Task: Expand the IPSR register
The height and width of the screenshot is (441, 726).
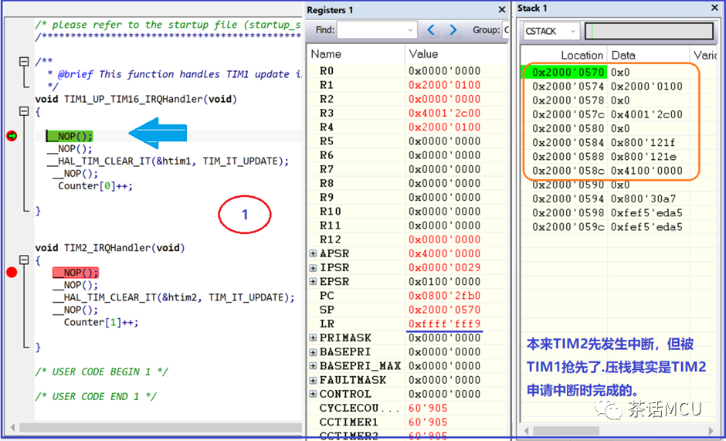Action: tap(313, 268)
